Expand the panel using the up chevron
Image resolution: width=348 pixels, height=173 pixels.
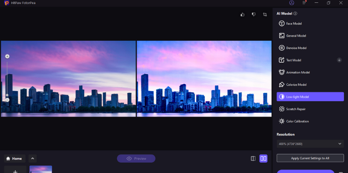click(33, 158)
